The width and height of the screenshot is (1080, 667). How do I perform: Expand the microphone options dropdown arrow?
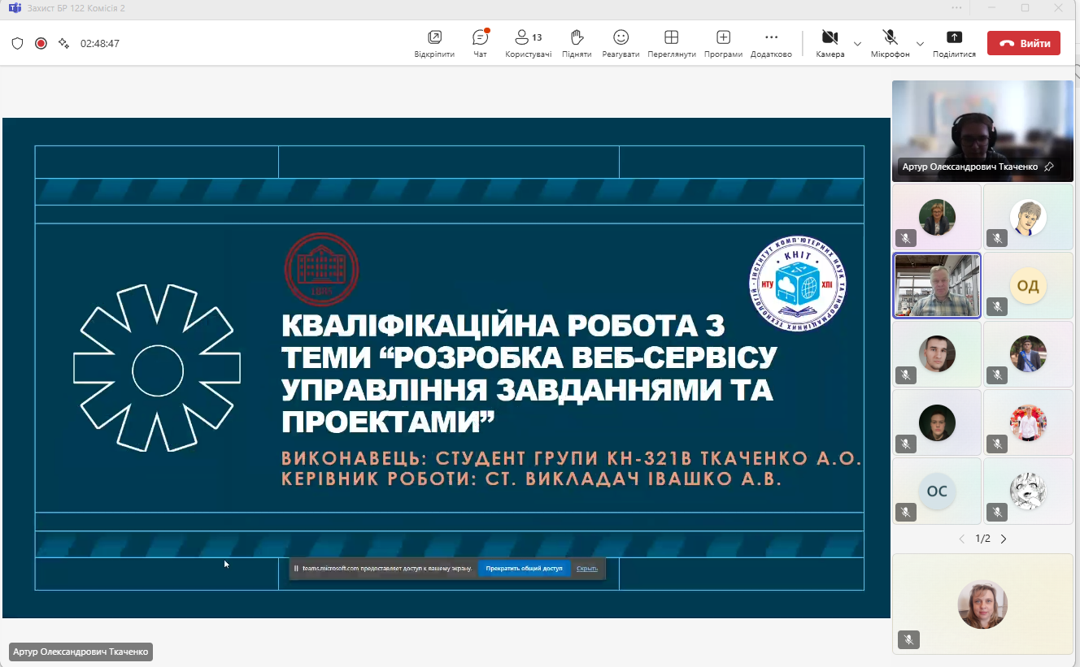coord(920,43)
